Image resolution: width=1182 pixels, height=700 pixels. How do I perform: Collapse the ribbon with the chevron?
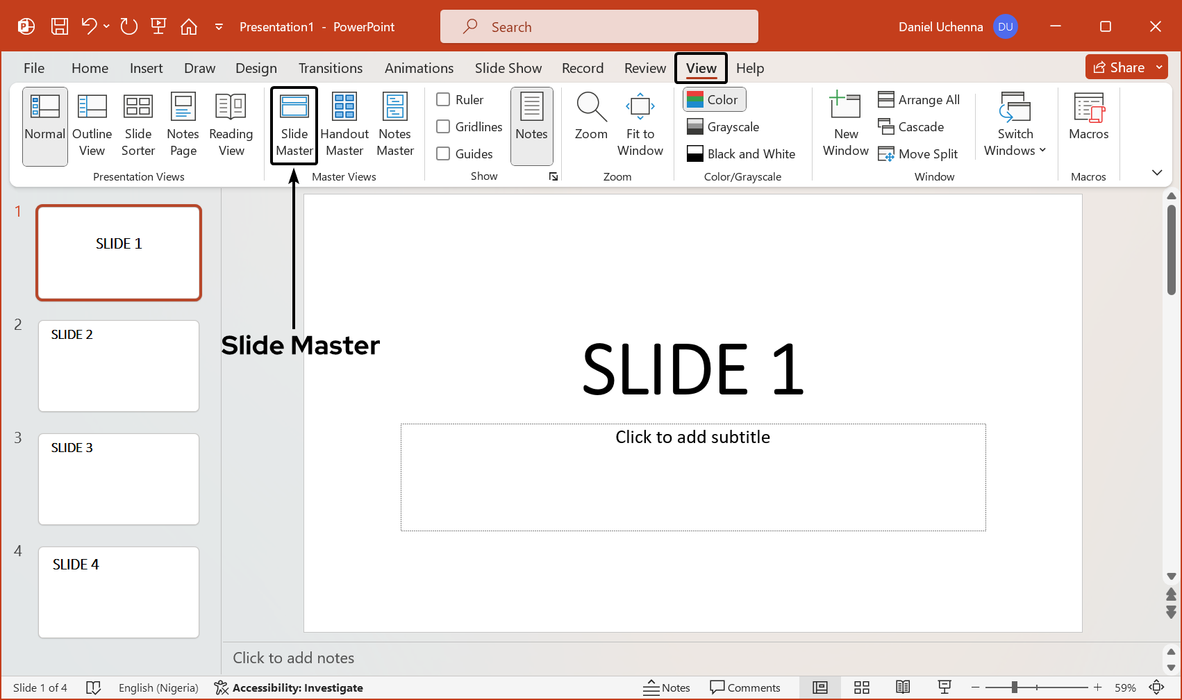click(1156, 172)
